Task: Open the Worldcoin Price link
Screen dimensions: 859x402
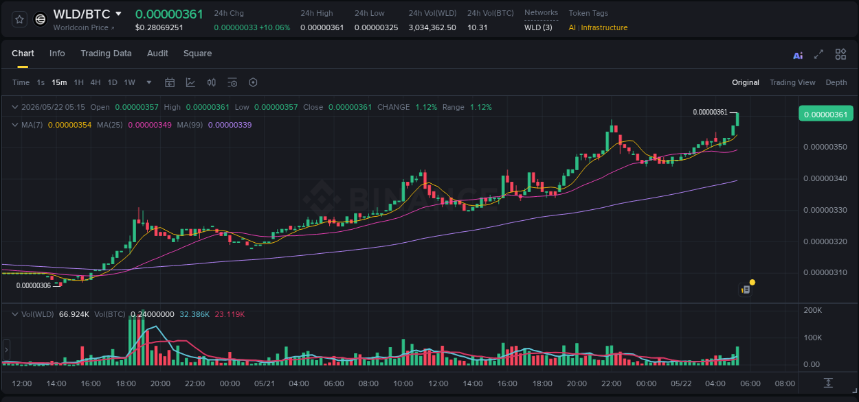Action: tap(84, 27)
